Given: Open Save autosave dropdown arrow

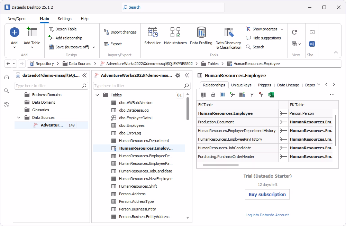Looking at the screenshot, I should tap(94, 47).
